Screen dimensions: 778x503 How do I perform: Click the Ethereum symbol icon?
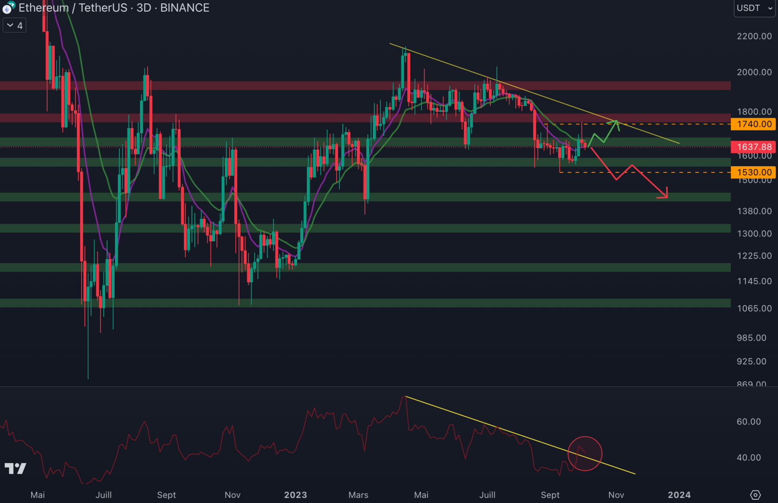(x=8, y=8)
